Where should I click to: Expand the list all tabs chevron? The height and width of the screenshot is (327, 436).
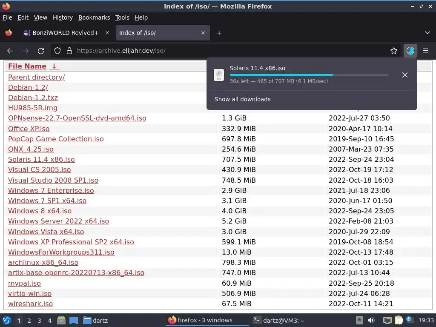click(x=427, y=33)
